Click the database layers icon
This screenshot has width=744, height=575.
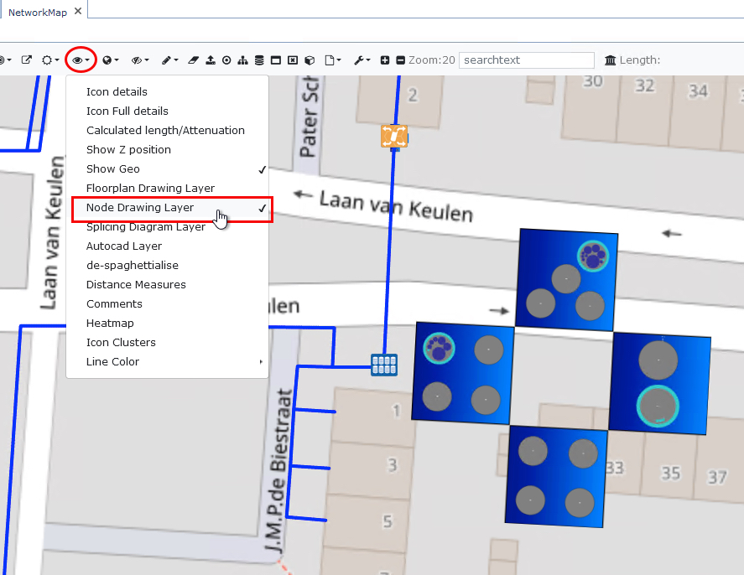tap(258, 60)
